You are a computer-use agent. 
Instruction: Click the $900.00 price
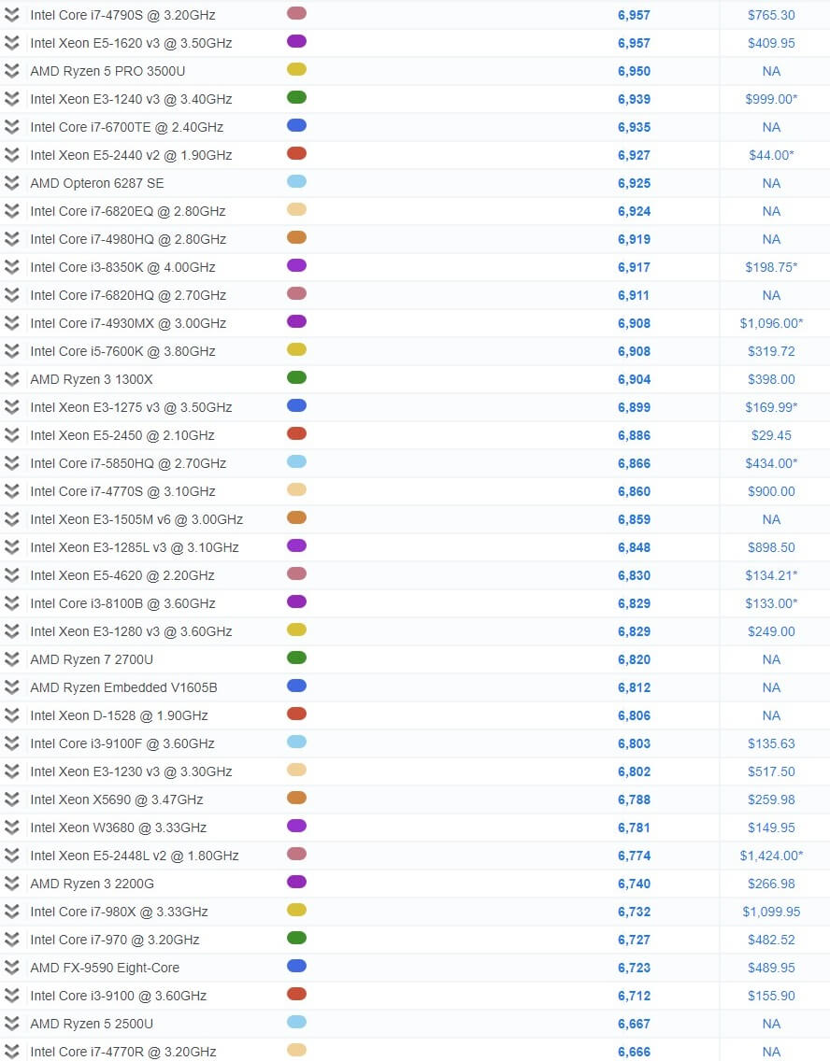[x=771, y=491]
